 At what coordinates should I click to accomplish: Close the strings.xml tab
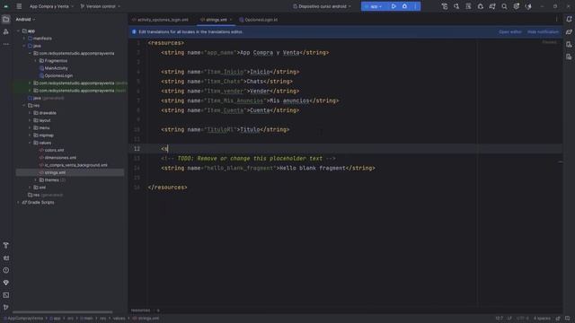click(231, 20)
